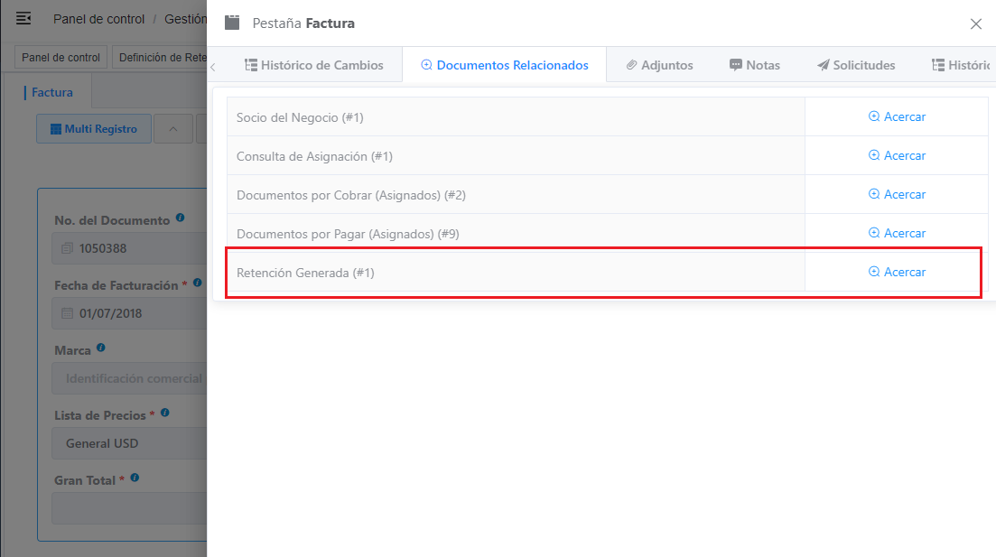Screen dimensions: 996x557
Task: Open the Lista de Precios General USD dropdown
Action: pos(130,443)
